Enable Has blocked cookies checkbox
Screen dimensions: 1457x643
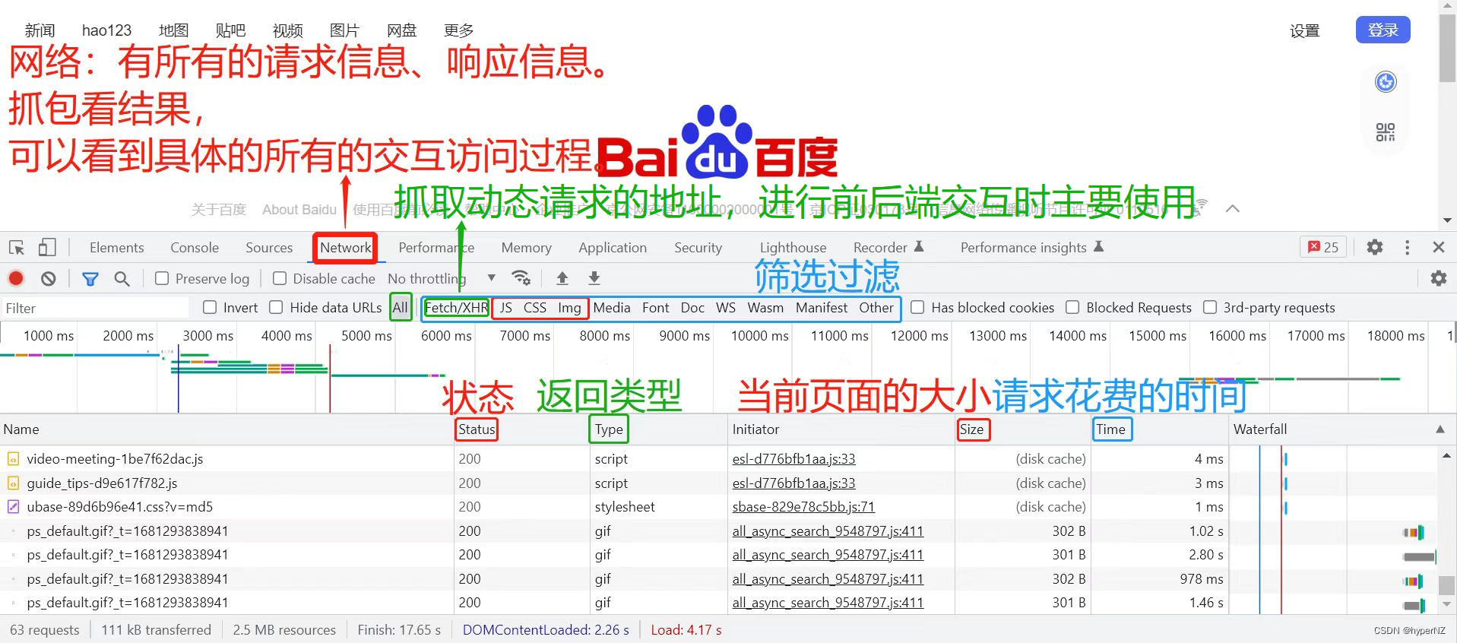click(x=917, y=307)
